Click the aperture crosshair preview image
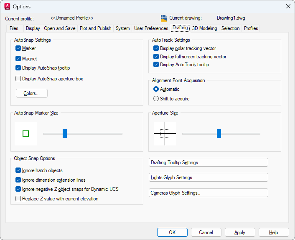The image size is (295, 240). point(165,133)
